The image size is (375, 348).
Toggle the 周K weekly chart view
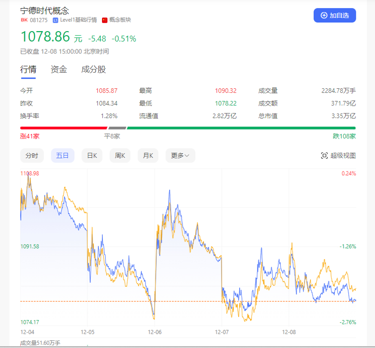coord(120,155)
